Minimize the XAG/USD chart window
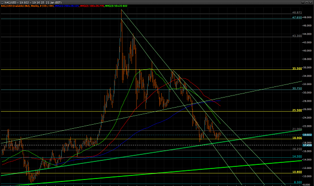Viewport: 314px width, 186px height. click(303, 3)
